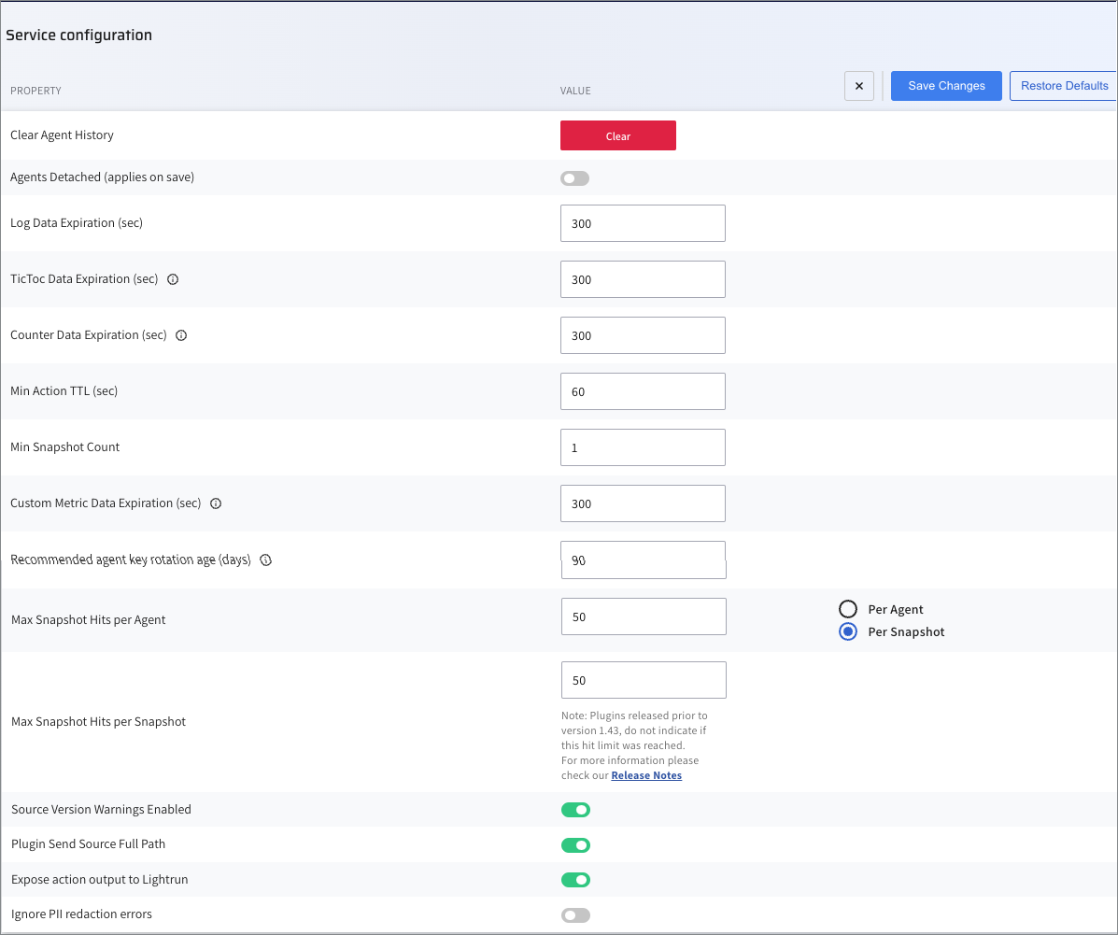This screenshot has width=1118, height=935.
Task: Select the Per Snapshot radio option
Action: (x=848, y=632)
